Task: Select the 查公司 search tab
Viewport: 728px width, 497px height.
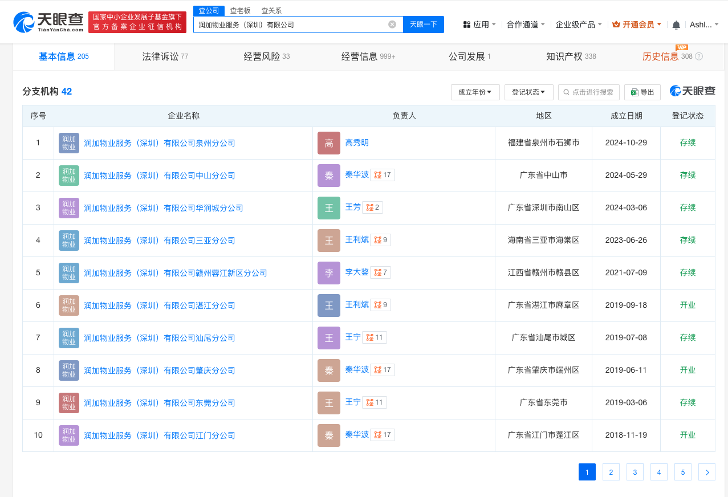Action: coord(209,10)
